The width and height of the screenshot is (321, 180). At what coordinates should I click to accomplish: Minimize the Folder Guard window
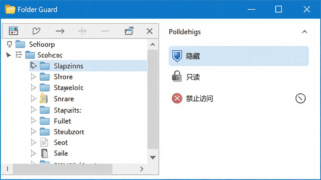[251, 9]
